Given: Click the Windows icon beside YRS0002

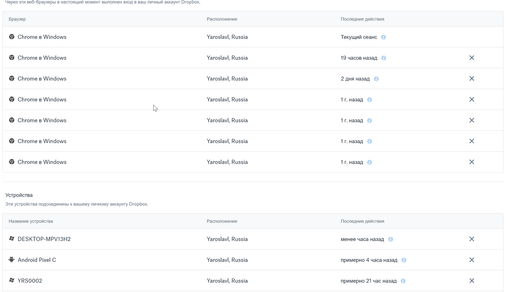Looking at the screenshot, I should pos(12,280).
